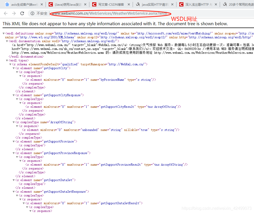The image size is (254, 213).
Task: Collapse the ArrayOfString complexType node
Action: [14, 122]
